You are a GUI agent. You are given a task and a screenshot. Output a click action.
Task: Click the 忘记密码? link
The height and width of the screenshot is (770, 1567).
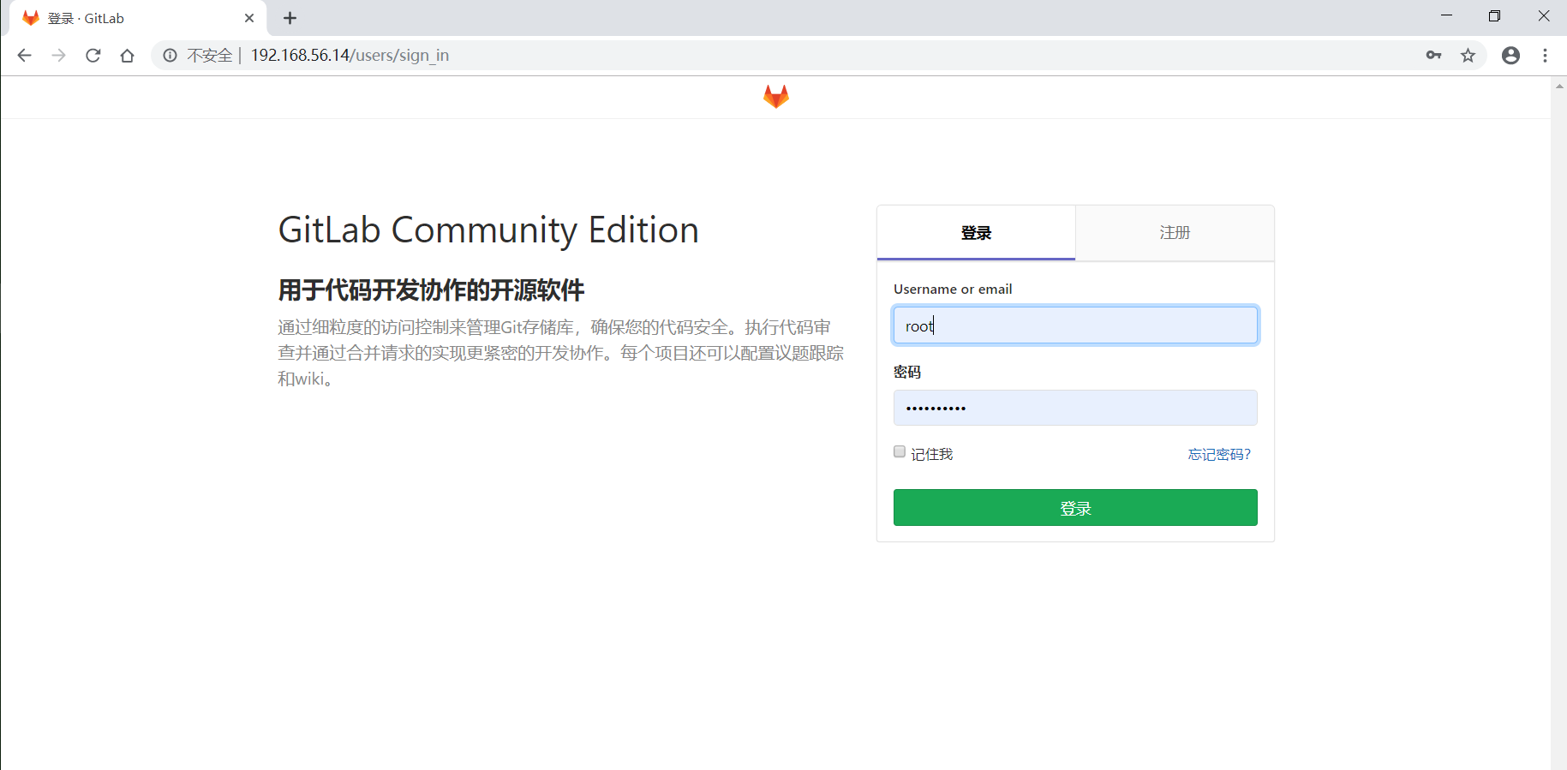pyautogui.click(x=1219, y=454)
